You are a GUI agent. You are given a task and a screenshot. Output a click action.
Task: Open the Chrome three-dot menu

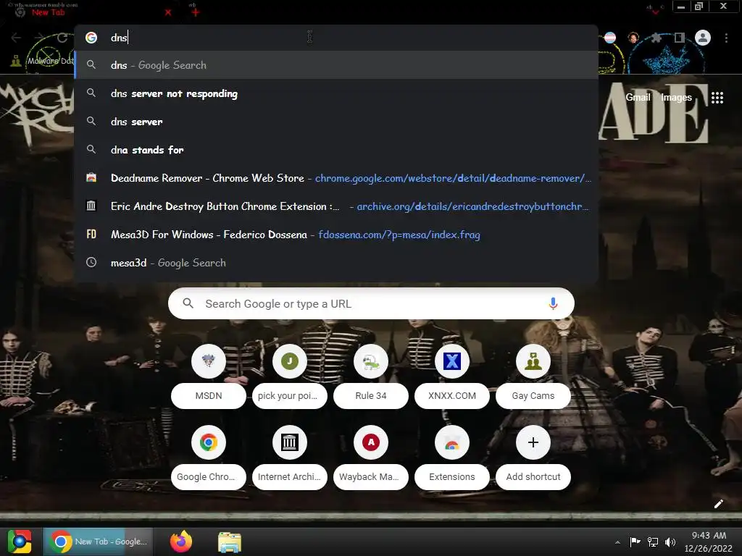(726, 38)
